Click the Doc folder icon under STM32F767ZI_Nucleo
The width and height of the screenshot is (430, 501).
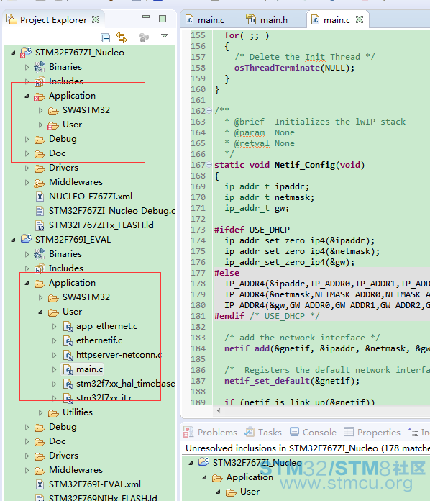tap(40, 154)
